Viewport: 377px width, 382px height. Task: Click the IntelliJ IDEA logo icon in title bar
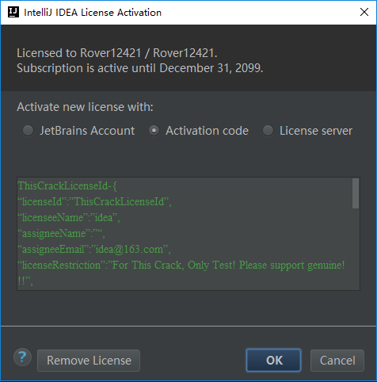click(13, 12)
